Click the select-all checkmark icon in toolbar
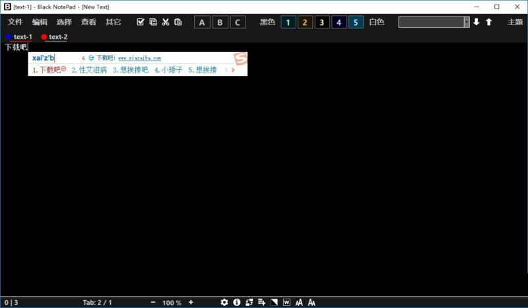 point(141,22)
